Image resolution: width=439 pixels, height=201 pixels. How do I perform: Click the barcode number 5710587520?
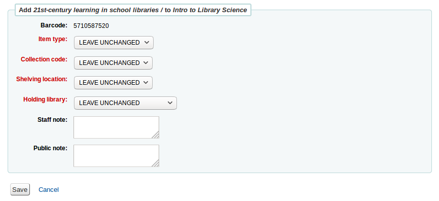pos(91,26)
